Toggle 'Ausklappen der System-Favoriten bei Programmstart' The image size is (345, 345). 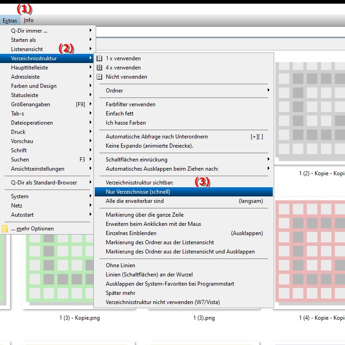tap(184, 284)
